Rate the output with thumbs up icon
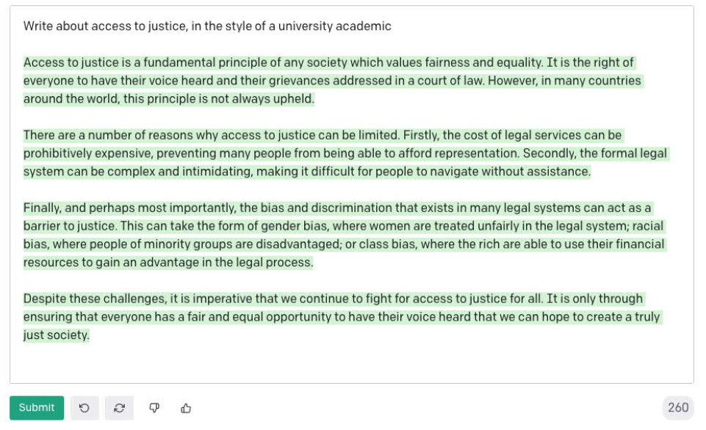Image resolution: width=706 pixels, height=430 pixels. 186,408
